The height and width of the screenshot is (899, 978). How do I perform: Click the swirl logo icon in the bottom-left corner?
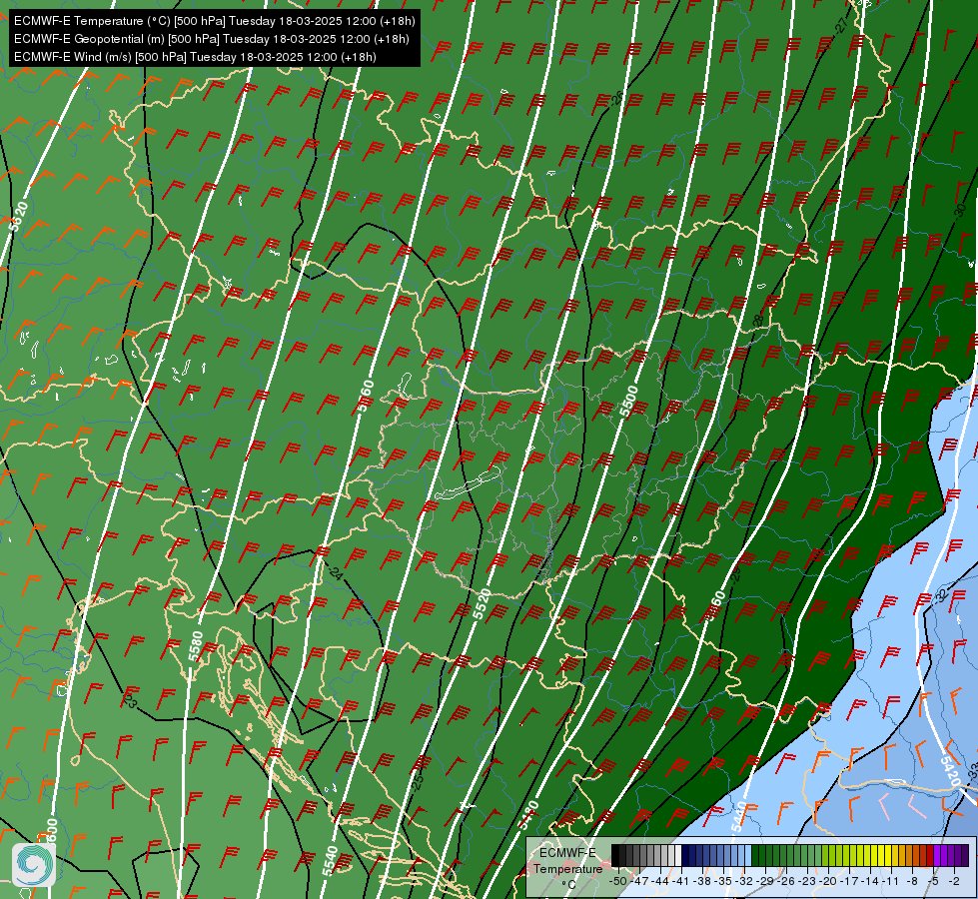click(x=34, y=864)
